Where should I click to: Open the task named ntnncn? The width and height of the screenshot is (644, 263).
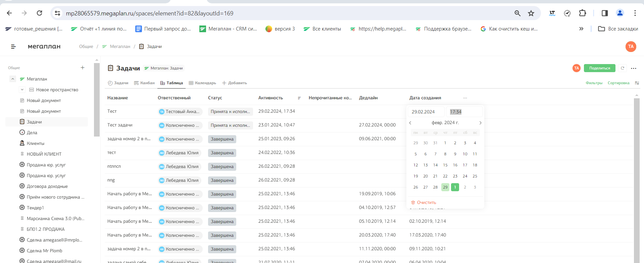click(114, 166)
